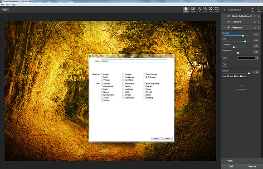Check the Gritty Grunge category

(x=145, y=74)
